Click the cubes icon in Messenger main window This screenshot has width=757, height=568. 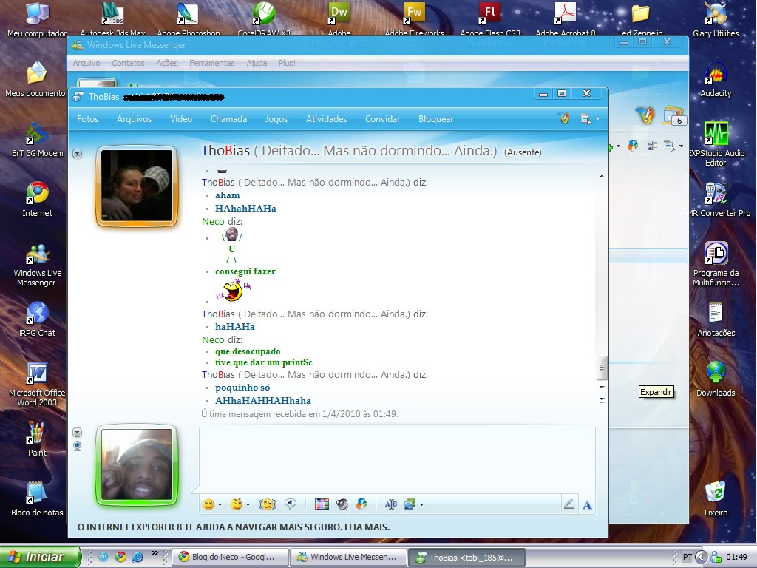[x=633, y=146]
